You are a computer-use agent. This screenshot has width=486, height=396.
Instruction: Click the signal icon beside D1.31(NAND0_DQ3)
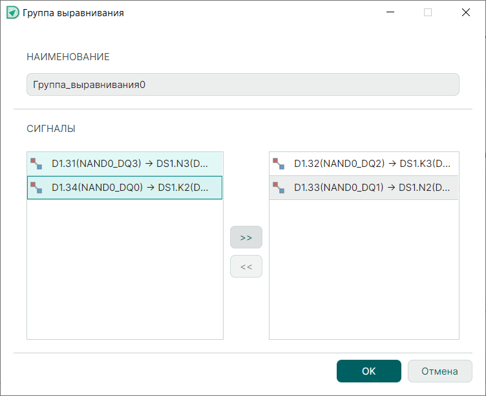[x=36, y=164]
